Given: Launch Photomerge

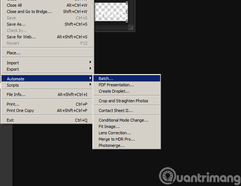Looking at the screenshot, I should 127,145.
